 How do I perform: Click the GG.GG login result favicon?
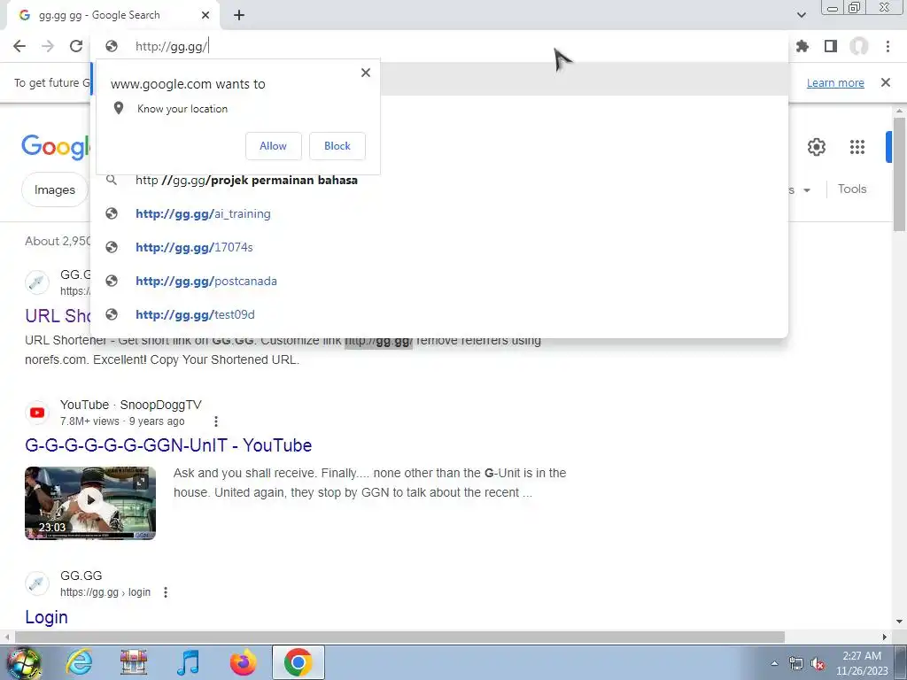click(37, 583)
